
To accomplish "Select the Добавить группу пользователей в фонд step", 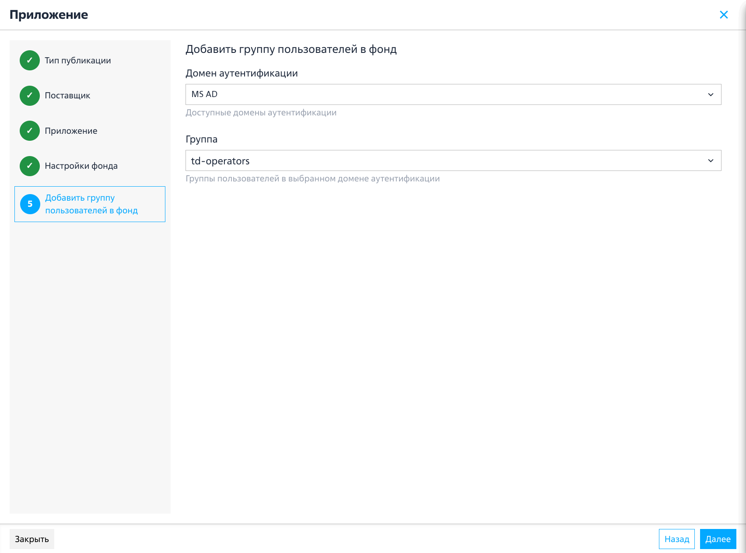I will (90, 204).
